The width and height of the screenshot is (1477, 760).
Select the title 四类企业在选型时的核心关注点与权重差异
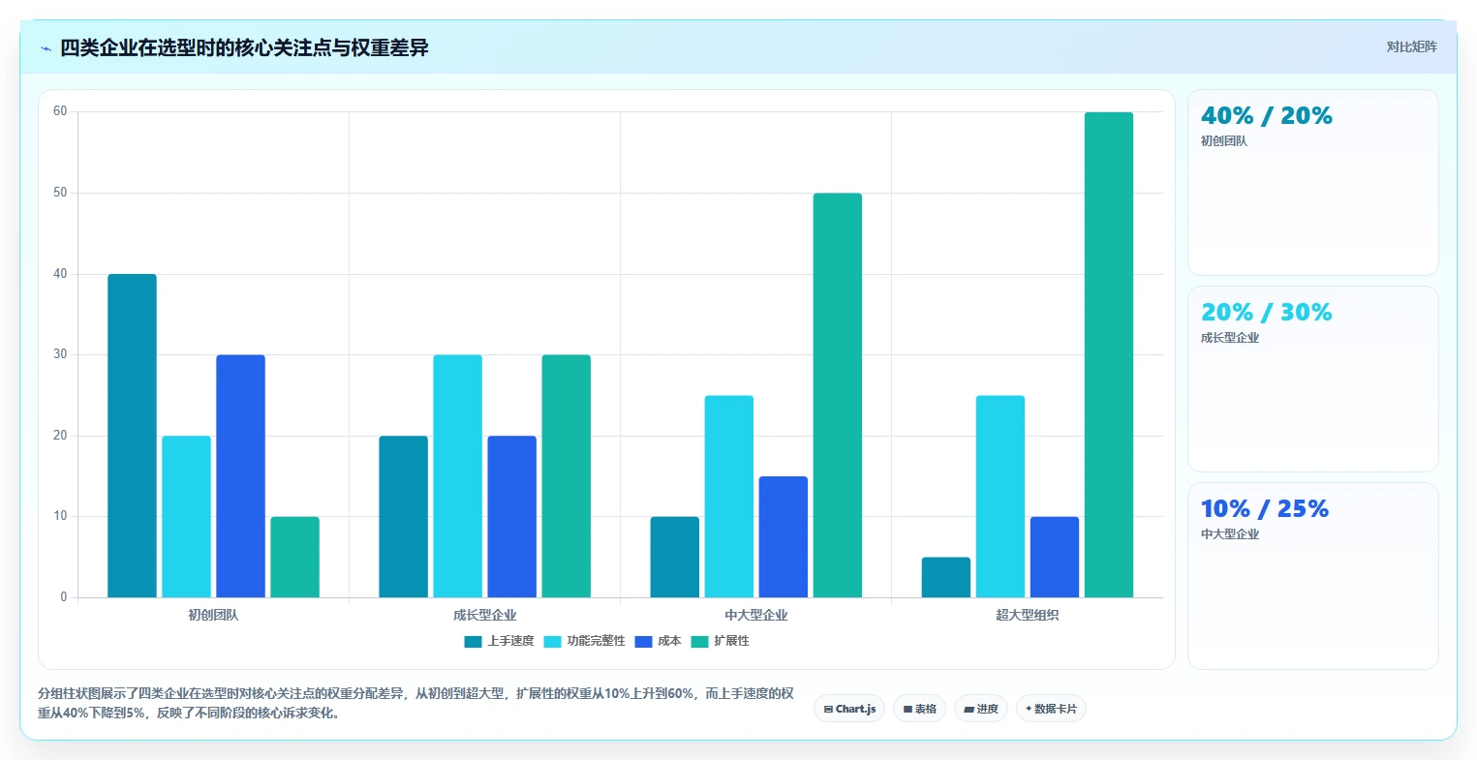(x=244, y=47)
